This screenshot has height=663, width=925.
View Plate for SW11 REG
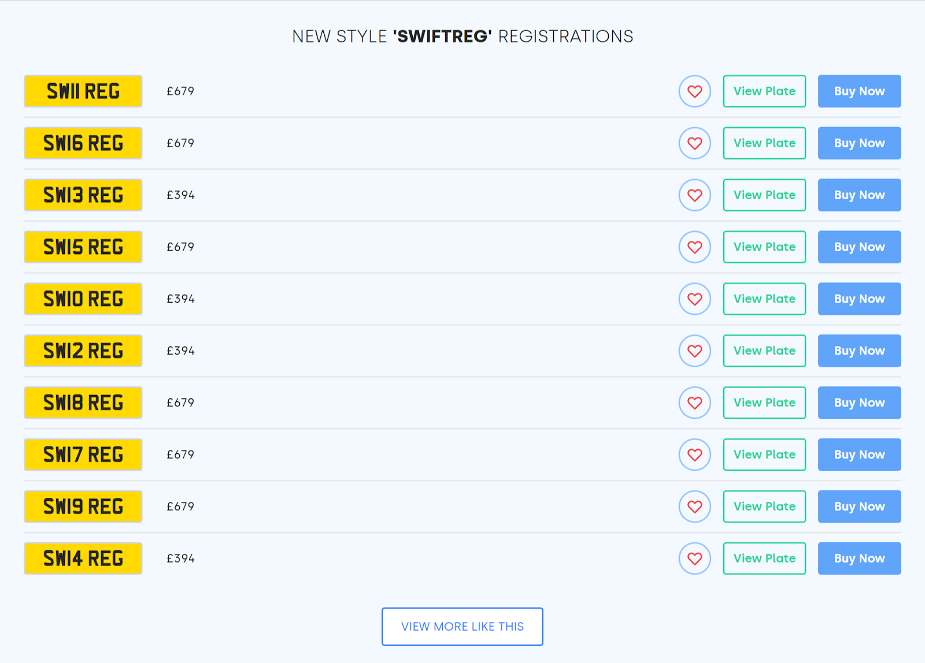coord(764,91)
